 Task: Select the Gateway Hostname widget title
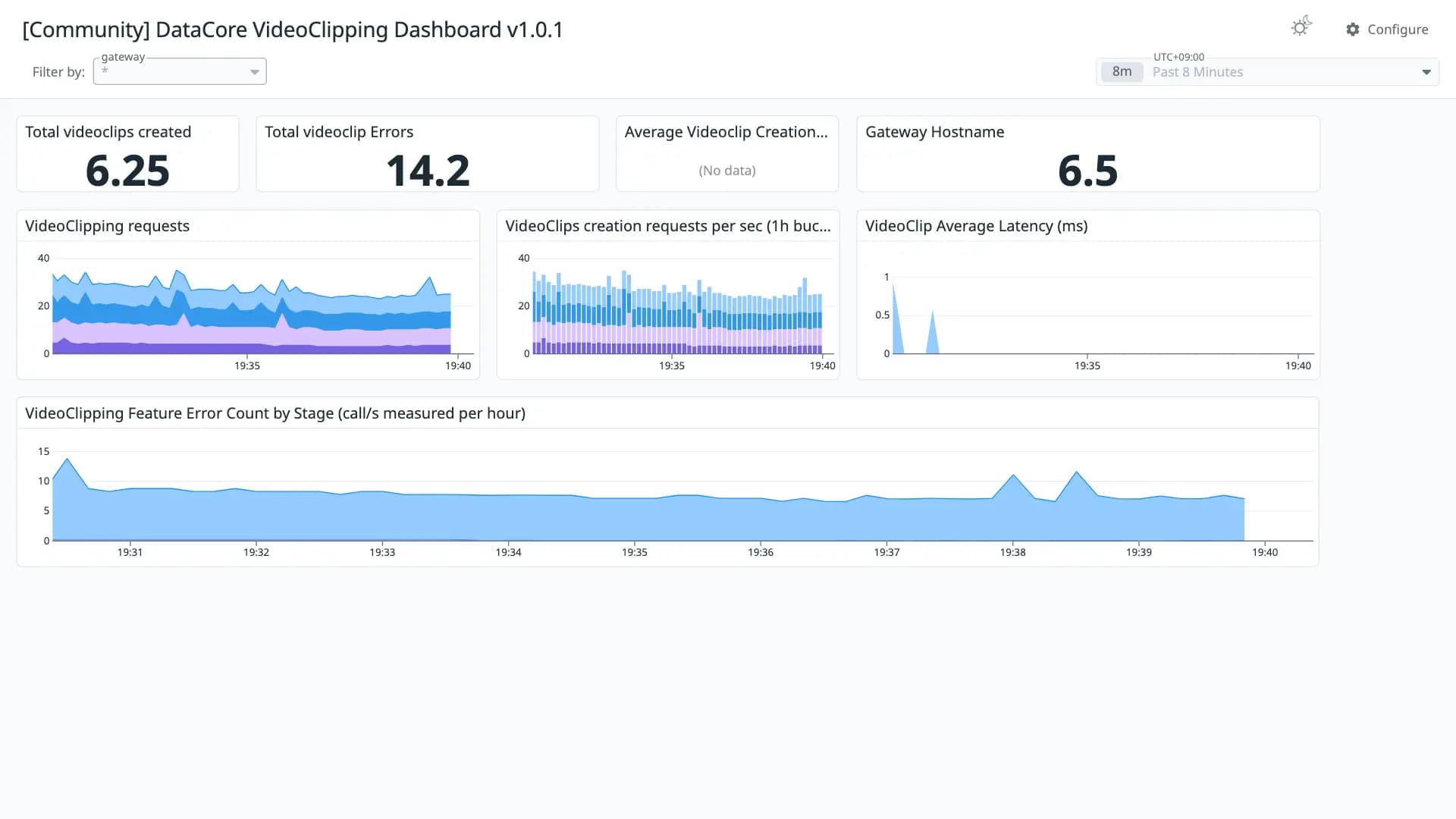[x=934, y=132]
